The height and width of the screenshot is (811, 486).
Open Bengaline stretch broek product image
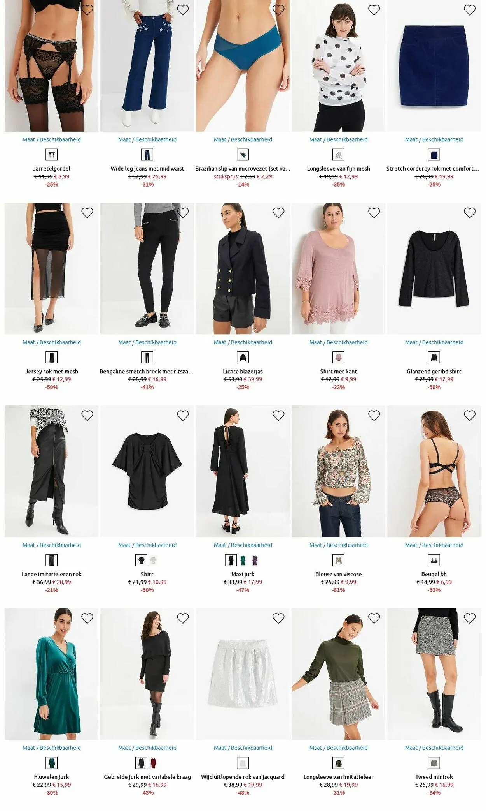(x=147, y=268)
